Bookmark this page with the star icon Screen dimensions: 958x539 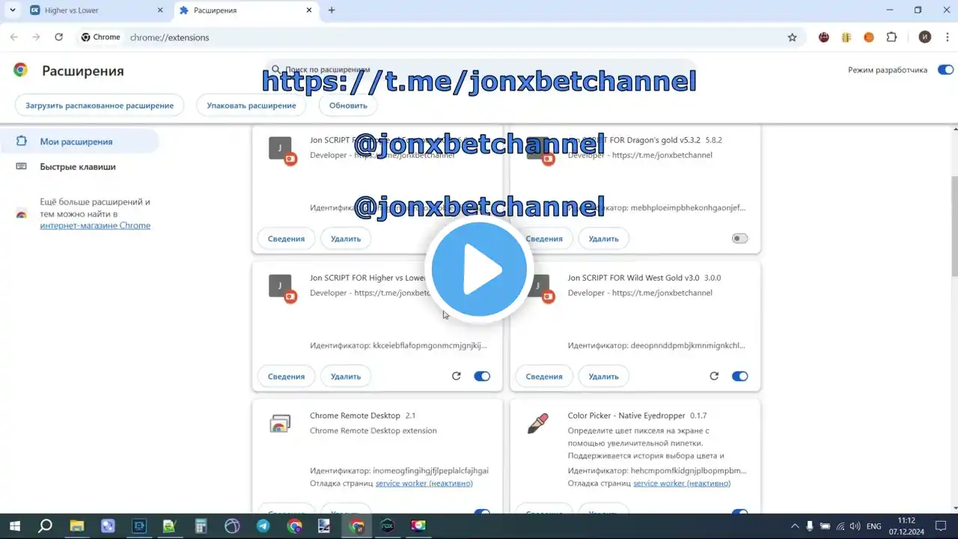792,37
